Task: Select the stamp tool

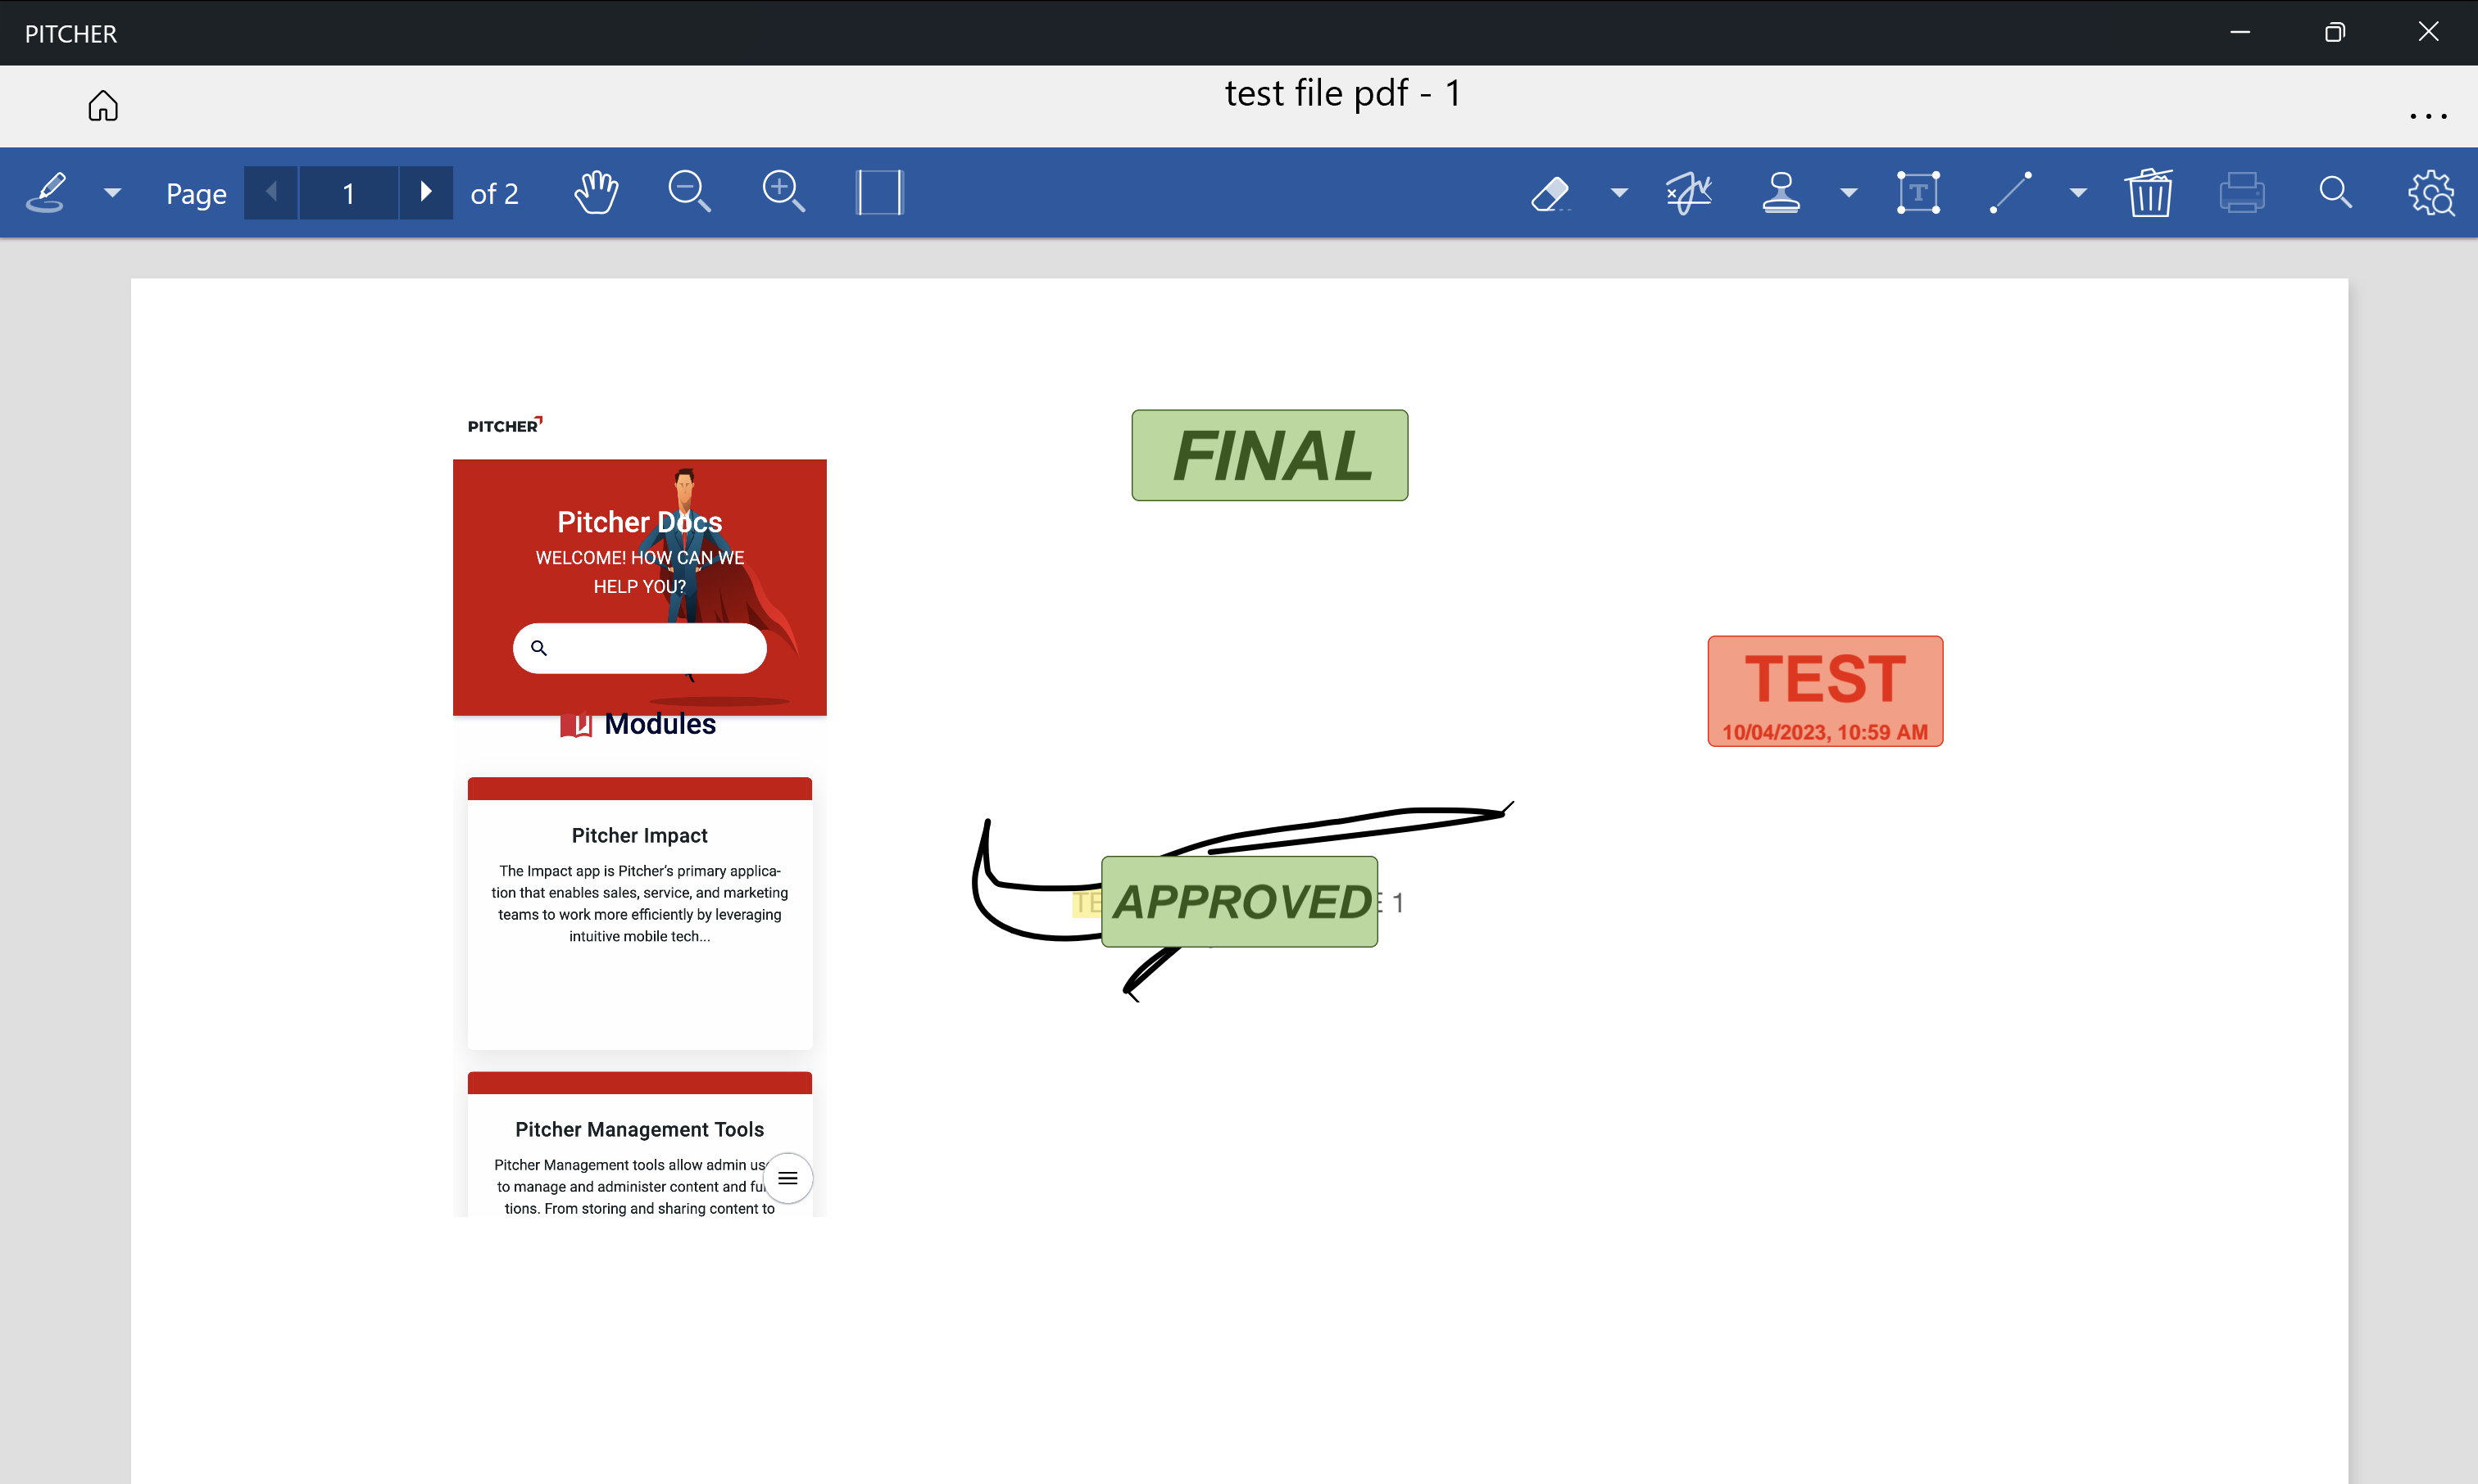Action: tap(1781, 192)
